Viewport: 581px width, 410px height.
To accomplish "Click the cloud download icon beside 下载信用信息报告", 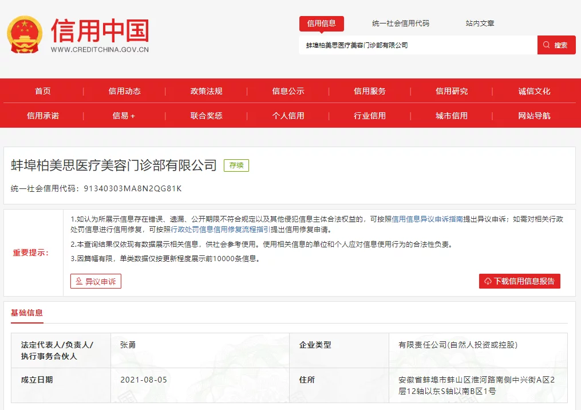I will 488,281.
